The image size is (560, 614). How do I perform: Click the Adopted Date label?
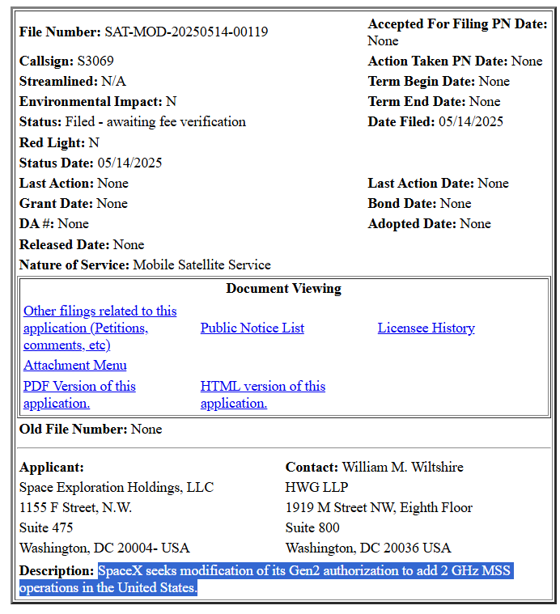click(x=412, y=224)
